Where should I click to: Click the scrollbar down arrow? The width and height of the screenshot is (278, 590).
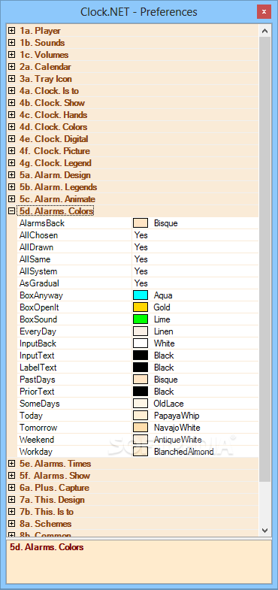click(x=264, y=530)
